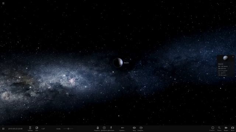236x132 pixels.
Task: Open the hamburger menu in the top corner
Action: 3,3
